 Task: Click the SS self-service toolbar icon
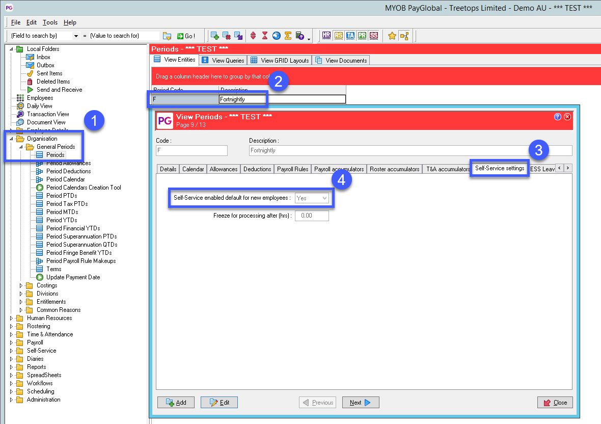click(x=374, y=36)
